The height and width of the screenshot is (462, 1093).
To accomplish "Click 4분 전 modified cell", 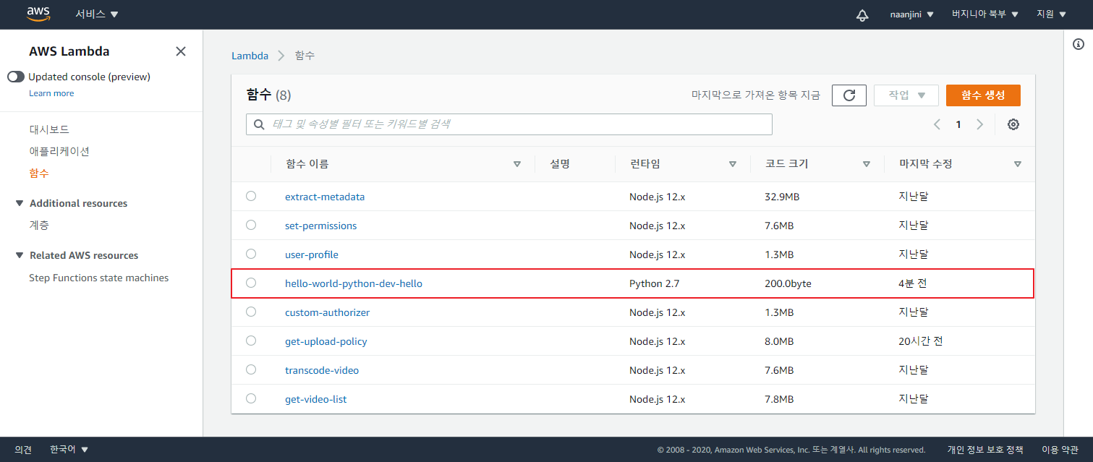I will pos(912,283).
